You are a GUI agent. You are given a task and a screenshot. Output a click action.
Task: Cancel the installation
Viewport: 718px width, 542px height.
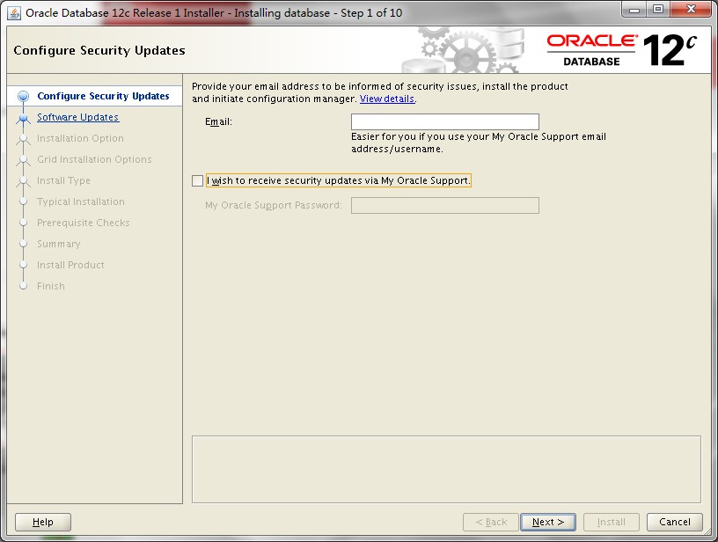coord(675,522)
